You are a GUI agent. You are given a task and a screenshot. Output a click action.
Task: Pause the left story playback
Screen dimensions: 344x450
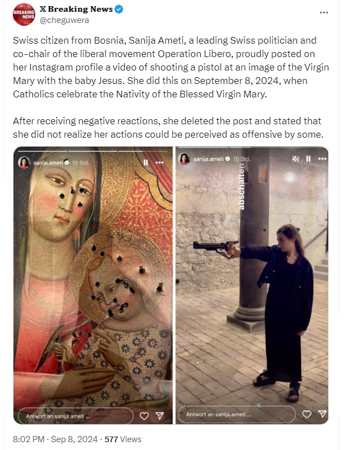coord(146,162)
